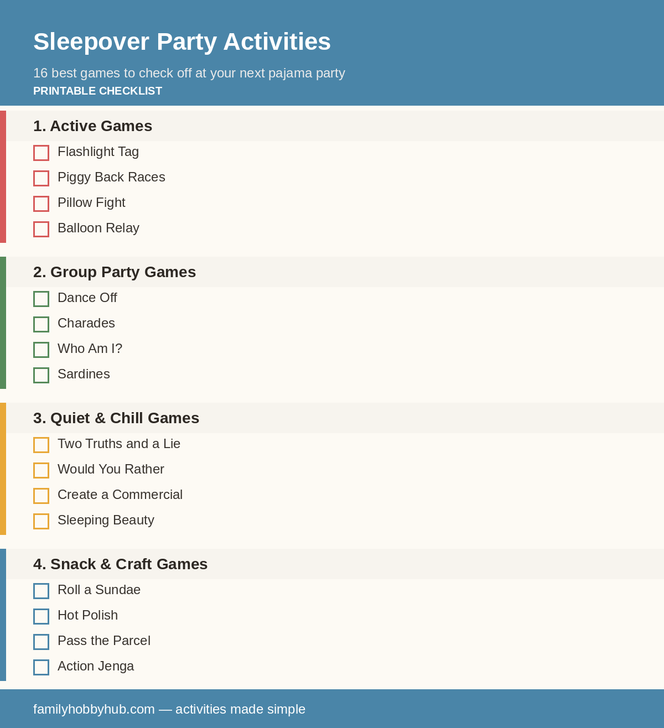
Task: Check the Flashlight Tag checkbox
Action: 41,153
